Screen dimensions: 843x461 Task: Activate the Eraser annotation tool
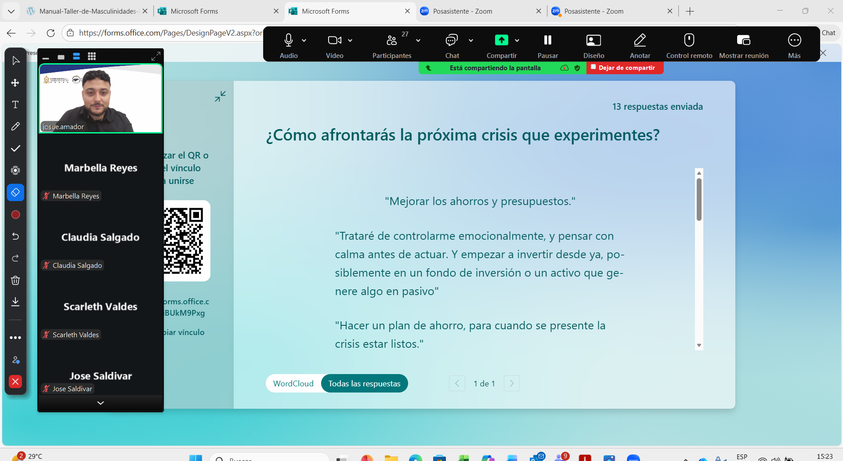click(x=15, y=192)
